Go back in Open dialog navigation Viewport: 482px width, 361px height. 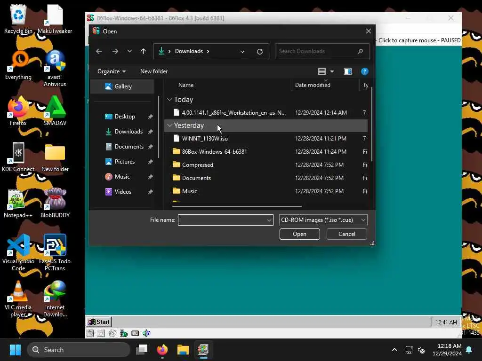[99, 51]
